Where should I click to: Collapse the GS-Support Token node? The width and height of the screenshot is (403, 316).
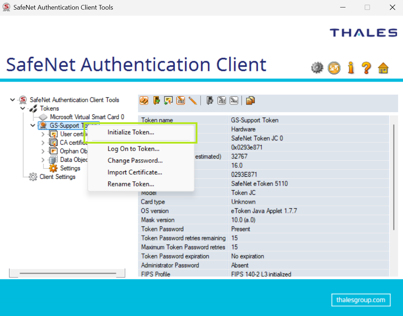coord(33,125)
